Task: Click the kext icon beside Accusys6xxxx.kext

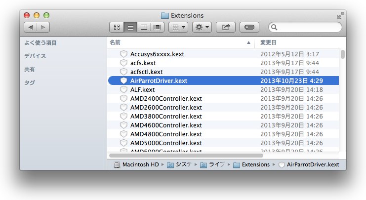Action: coord(123,54)
